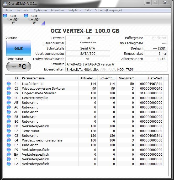Click the OCZ VERTEX-LE 100.0 GB title
174x180 pixels.
pos(85,31)
